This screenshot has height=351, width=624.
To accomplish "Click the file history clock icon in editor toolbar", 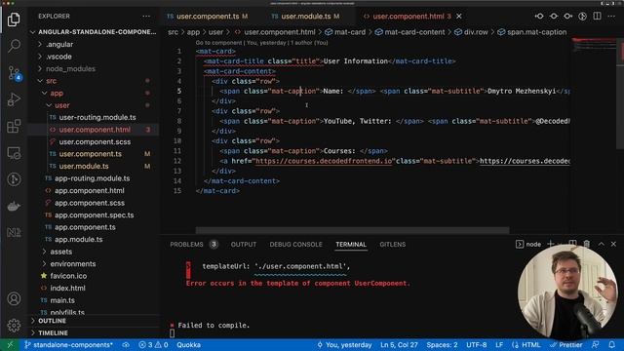I will [582, 17].
